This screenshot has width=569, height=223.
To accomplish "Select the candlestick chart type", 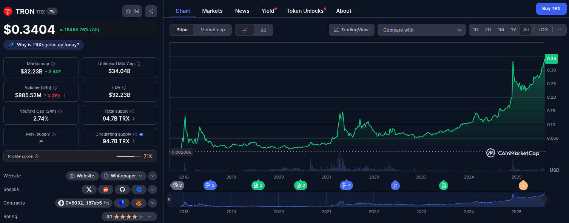I will (x=264, y=30).
